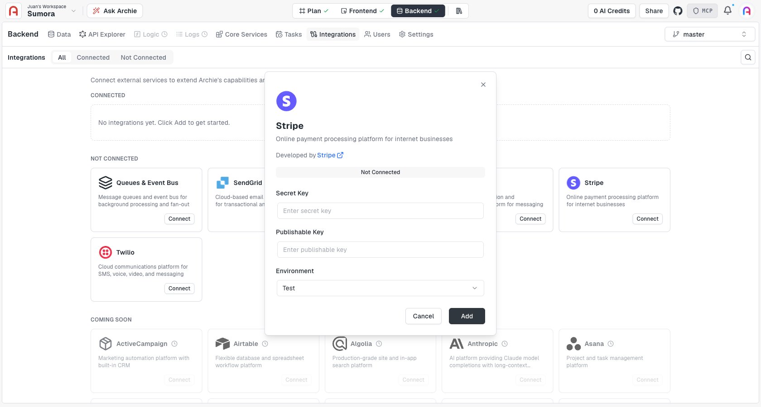Switch to the Plan stage

point(314,11)
